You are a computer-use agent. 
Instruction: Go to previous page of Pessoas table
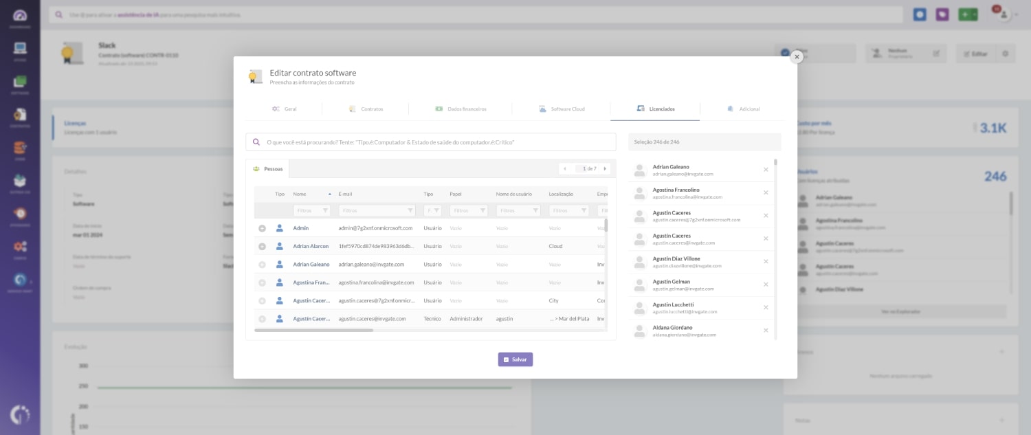pyautogui.click(x=564, y=168)
